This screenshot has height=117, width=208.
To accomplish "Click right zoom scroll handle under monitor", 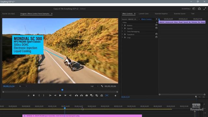I will point(117,92).
